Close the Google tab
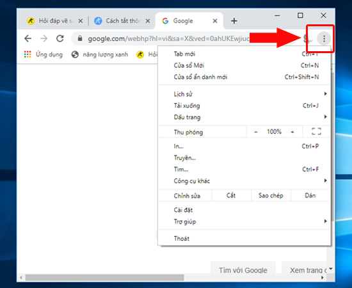 click(x=215, y=21)
